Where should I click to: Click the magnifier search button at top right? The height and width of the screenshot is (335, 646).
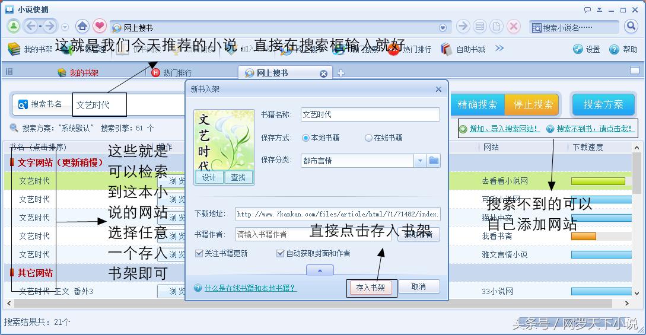click(x=631, y=27)
